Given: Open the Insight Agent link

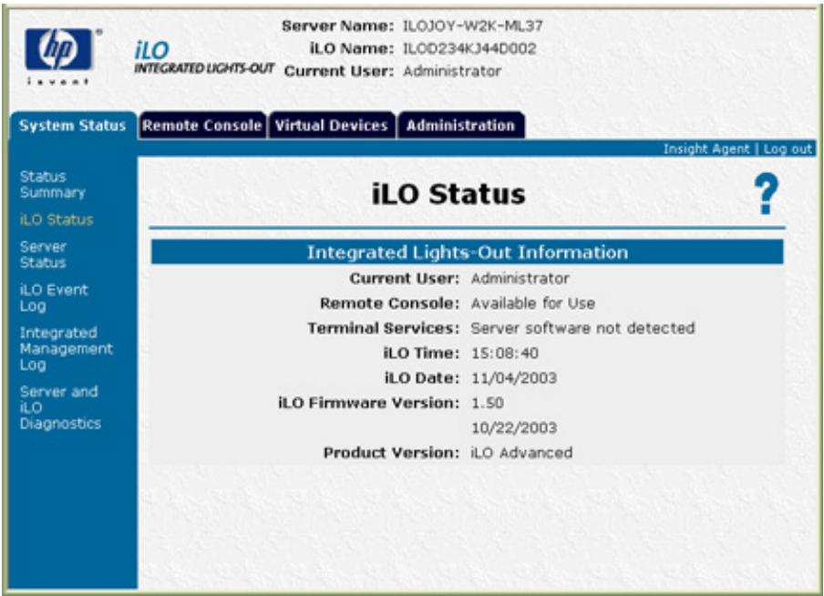Looking at the screenshot, I should click(x=706, y=149).
